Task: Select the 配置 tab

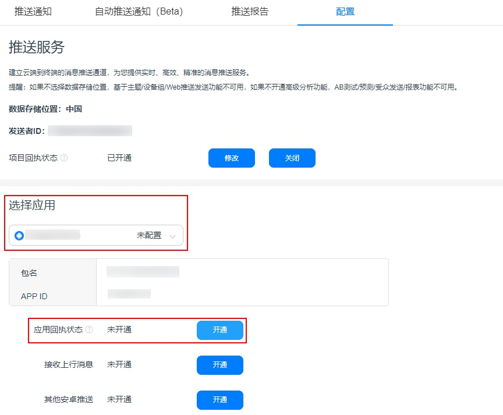Action: click(x=345, y=12)
